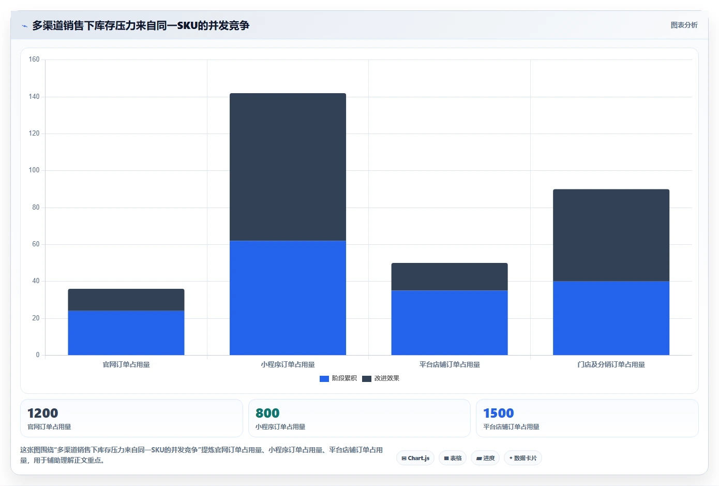Image resolution: width=719 pixels, height=486 pixels.
Task: Click the 门店及分销订单占用量 x-axis label
Action: click(x=611, y=365)
